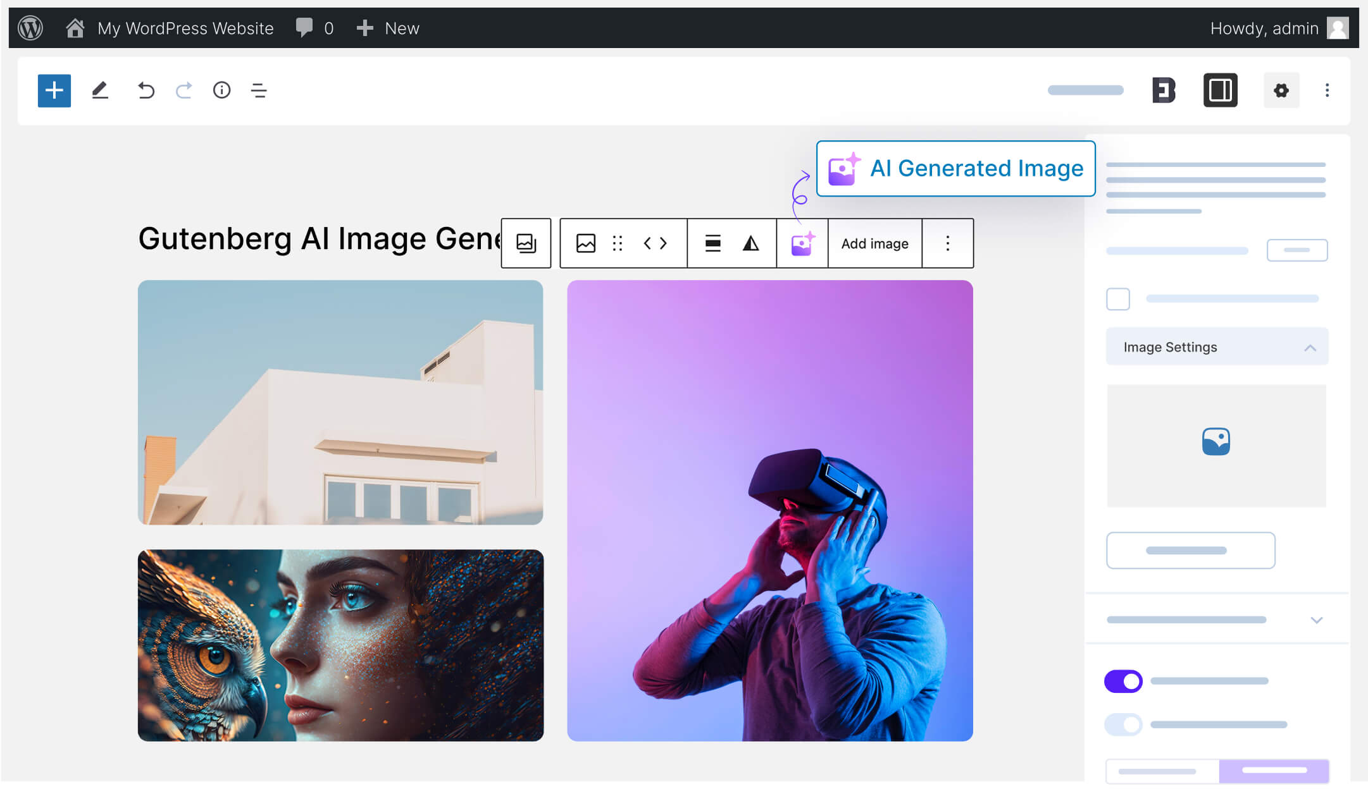Enable the purple toggle switch in sidebar

(1123, 681)
